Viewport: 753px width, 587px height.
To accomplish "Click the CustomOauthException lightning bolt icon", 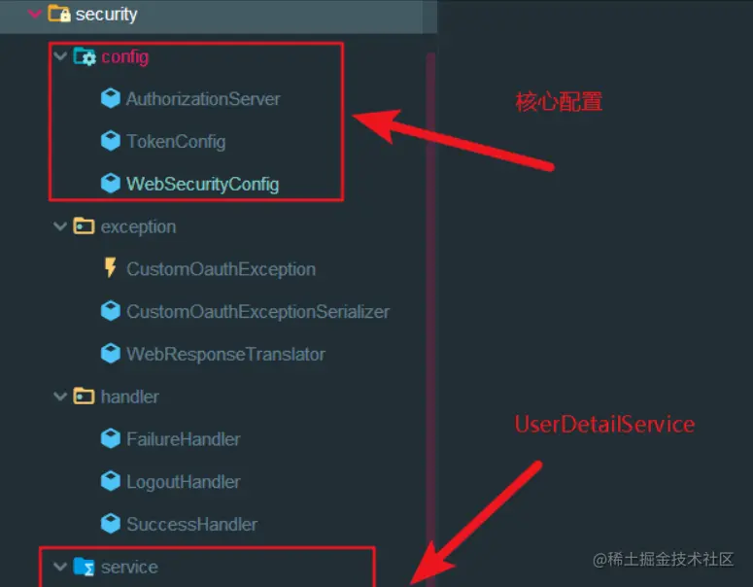I will (x=111, y=268).
